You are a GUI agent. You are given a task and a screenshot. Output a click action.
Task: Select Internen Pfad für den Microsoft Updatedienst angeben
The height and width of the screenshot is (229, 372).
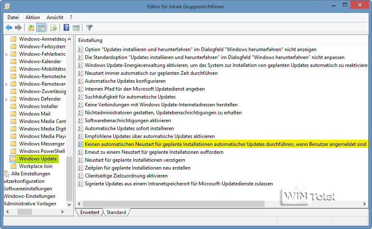click(145, 89)
